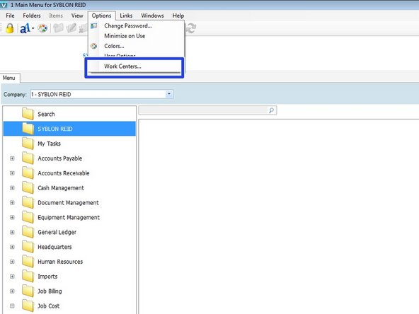The width and height of the screenshot is (419, 314).
Task: Open the Company dropdown list
Action: tap(169, 94)
